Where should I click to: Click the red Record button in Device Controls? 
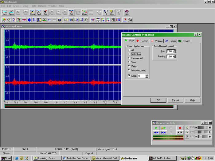coord(180,128)
